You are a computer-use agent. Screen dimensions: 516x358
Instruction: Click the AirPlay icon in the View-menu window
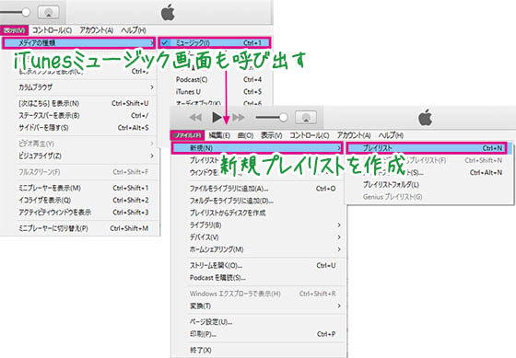[x=48, y=13]
